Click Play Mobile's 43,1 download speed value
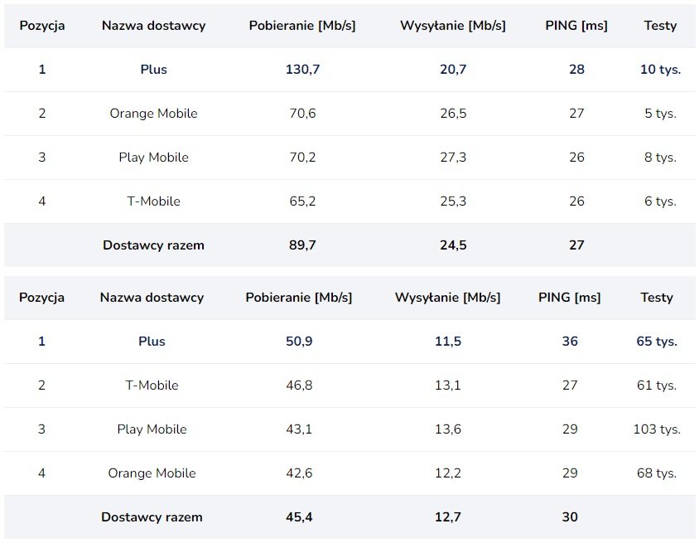The image size is (699, 543). click(x=299, y=429)
